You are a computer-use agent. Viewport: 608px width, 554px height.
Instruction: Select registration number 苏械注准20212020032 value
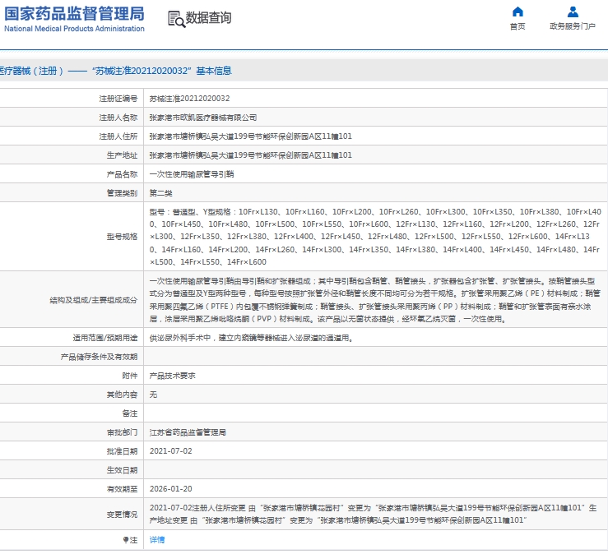(x=189, y=99)
